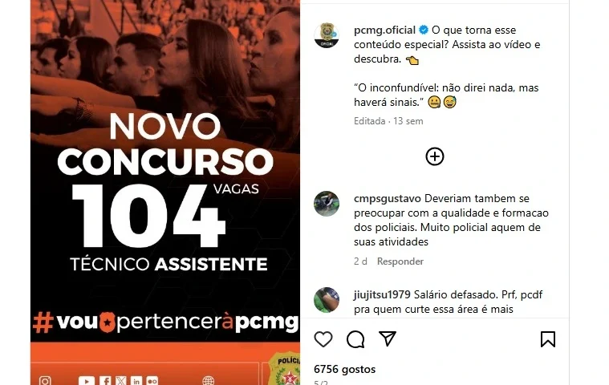Click the Facebook icon on the poster
609x385 pixels.
pyautogui.click(x=105, y=381)
